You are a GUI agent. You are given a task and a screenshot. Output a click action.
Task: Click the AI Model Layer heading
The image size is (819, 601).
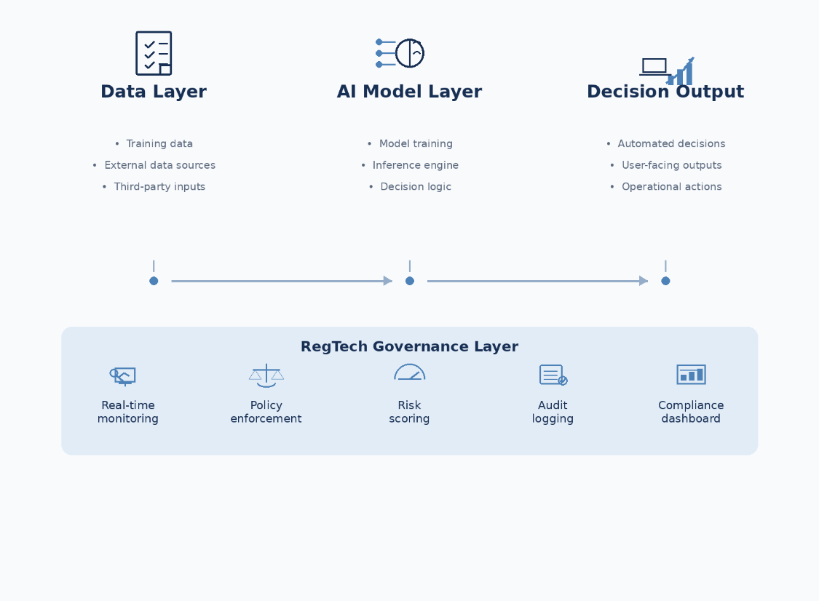pyautogui.click(x=409, y=92)
